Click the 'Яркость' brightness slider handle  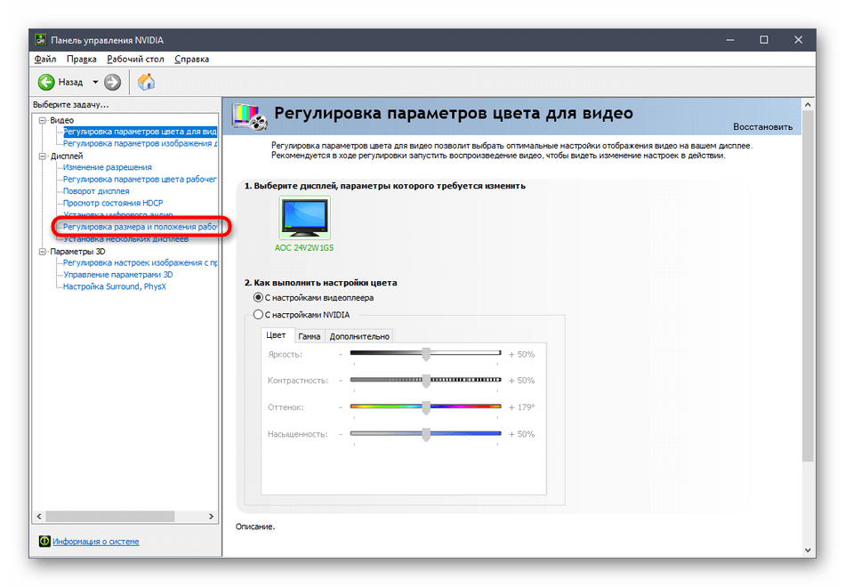[426, 354]
